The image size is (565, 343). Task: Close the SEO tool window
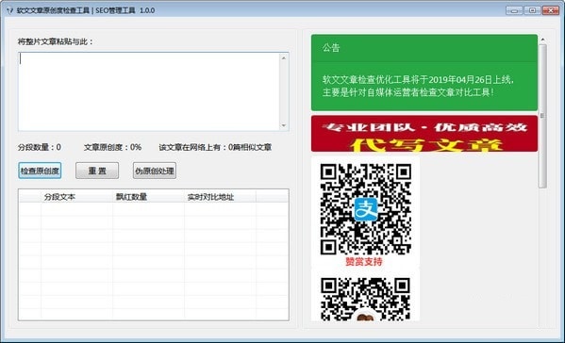point(550,10)
